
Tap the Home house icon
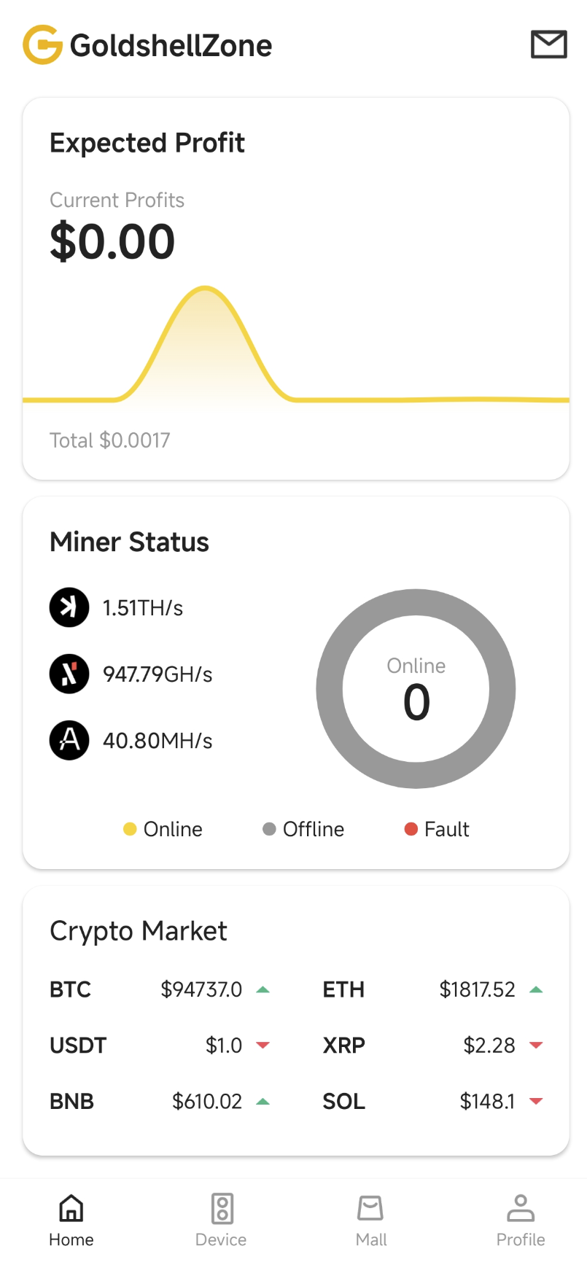[71, 1208]
